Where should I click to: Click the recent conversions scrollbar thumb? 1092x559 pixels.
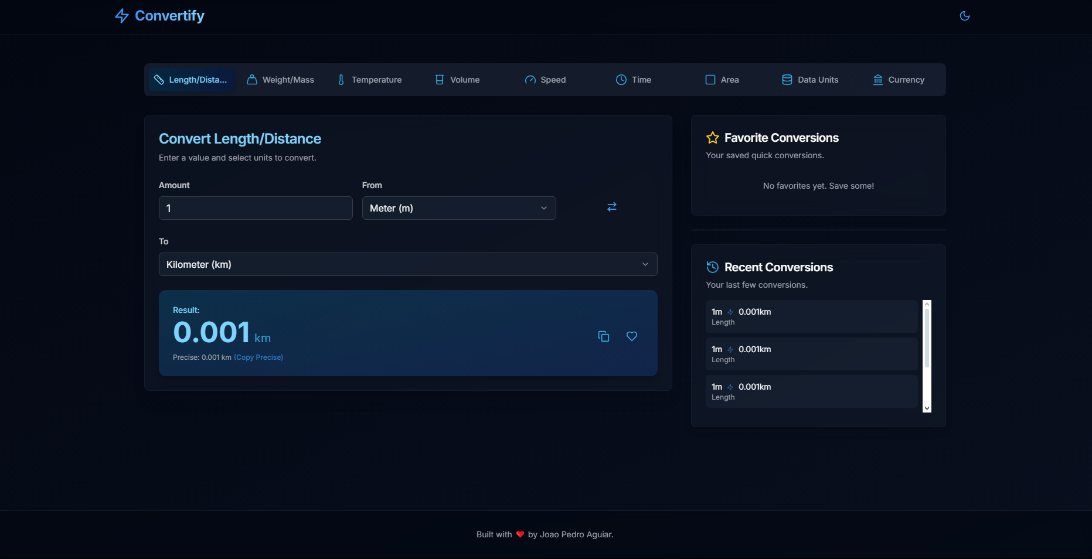927,338
